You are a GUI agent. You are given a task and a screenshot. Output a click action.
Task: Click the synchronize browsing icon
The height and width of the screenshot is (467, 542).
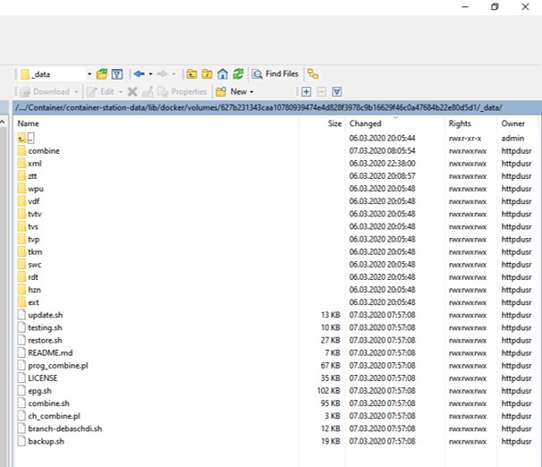pos(313,74)
